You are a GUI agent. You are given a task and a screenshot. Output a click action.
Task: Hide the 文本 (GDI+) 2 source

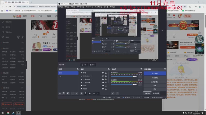point(103,79)
